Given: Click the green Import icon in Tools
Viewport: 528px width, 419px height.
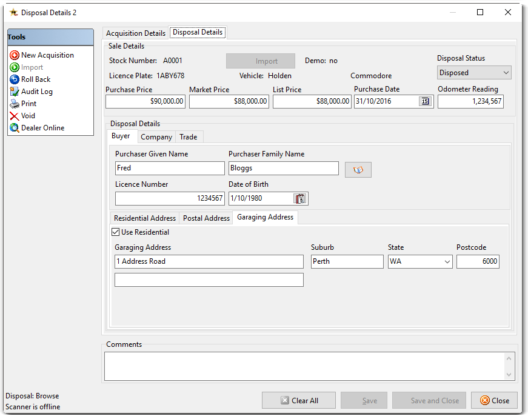Looking at the screenshot, I should 15,67.
